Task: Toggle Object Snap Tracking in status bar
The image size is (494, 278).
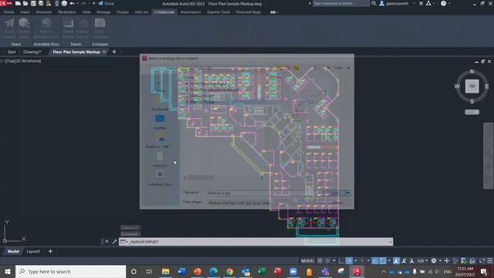Action: click(374, 261)
